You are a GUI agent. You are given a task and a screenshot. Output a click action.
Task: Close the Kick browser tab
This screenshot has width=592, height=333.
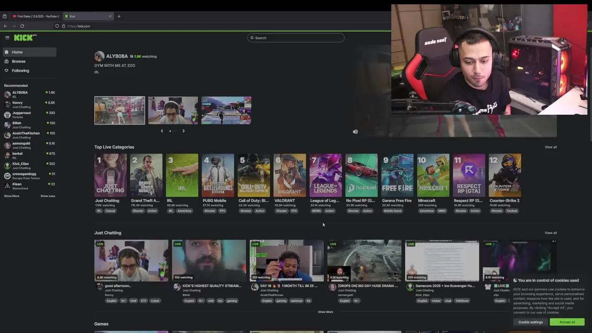pyautogui.click(x=110, y=16)
